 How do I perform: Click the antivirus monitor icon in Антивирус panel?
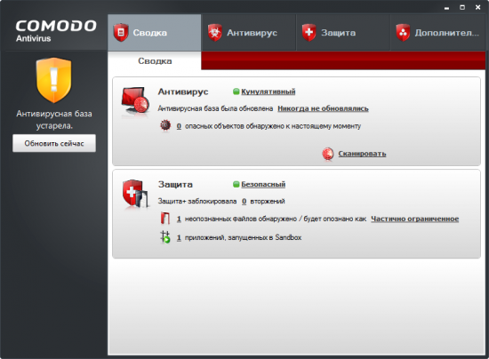[x=136, y=101]
